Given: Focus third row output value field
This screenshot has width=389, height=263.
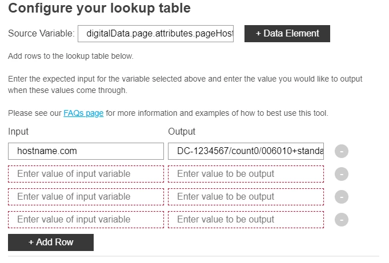Looking at the screenshot, I should (246, 197).
